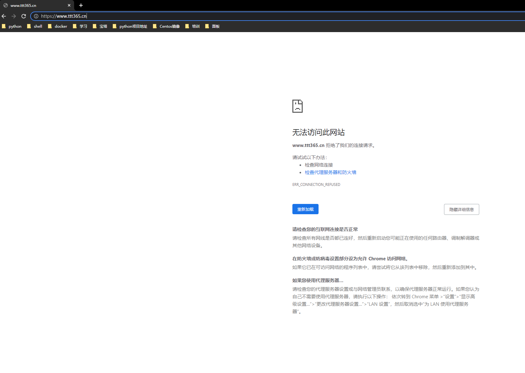Click the 请检查您的互联网连接是否正常 heading

click(325, 229)
